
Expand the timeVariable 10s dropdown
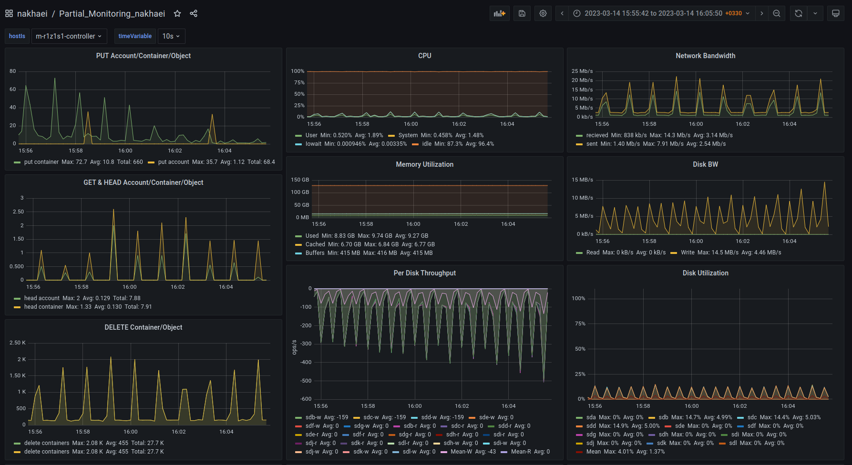click(171, 36)
